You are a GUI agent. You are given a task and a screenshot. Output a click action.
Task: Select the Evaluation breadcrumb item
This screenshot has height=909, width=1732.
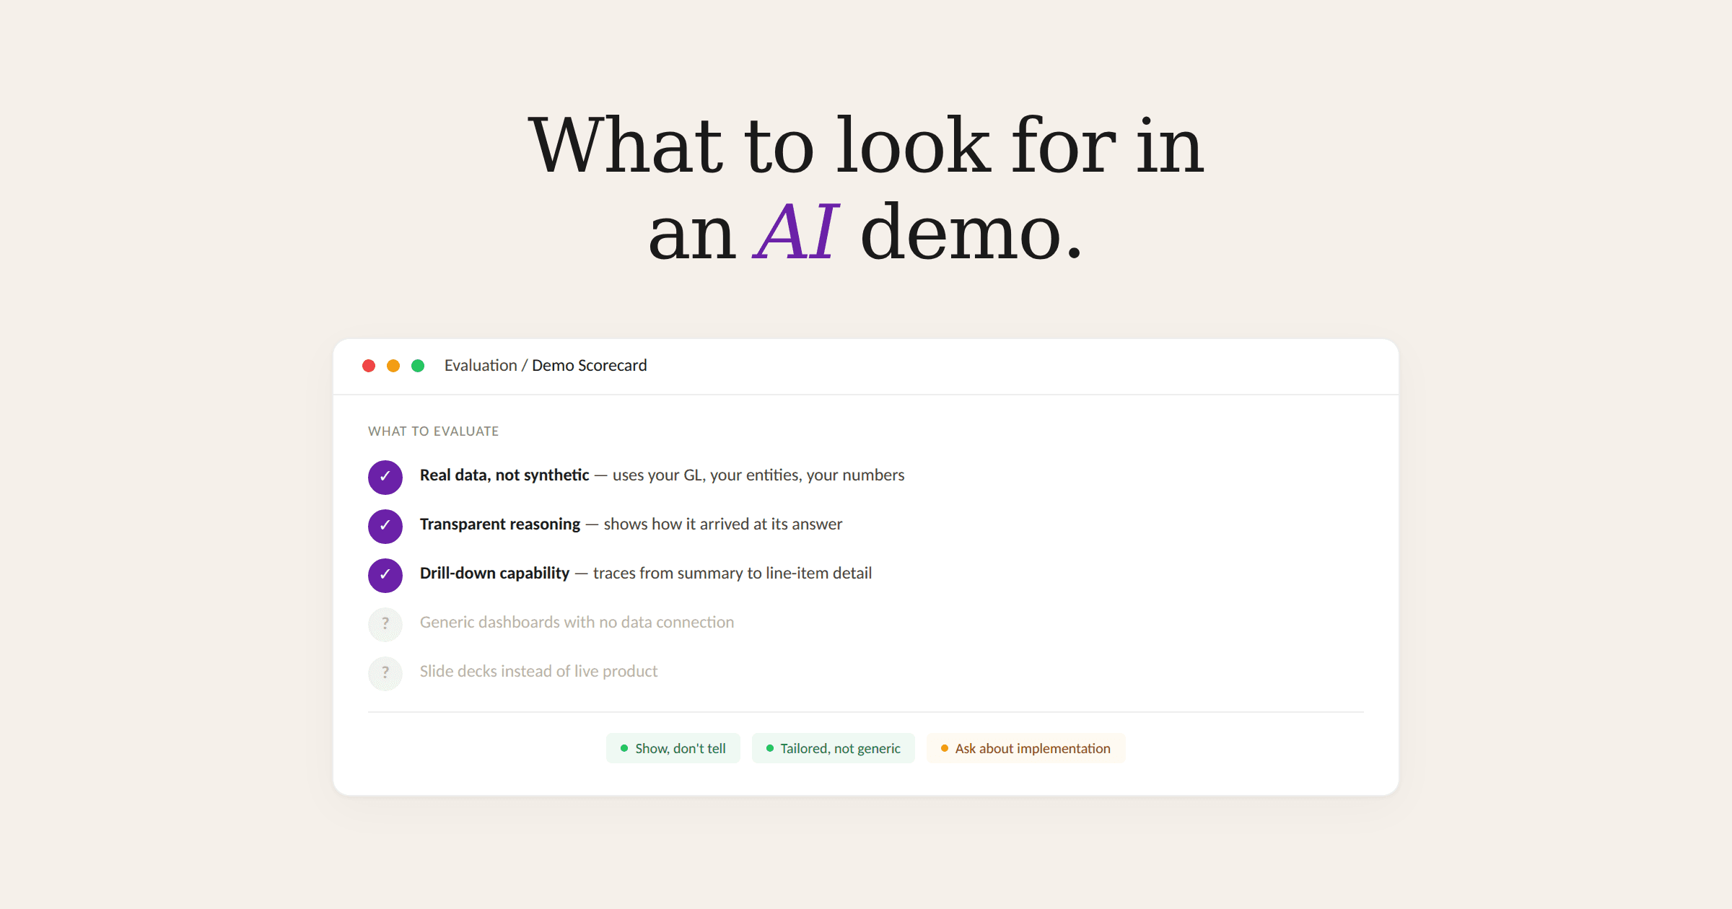[481, 365]
